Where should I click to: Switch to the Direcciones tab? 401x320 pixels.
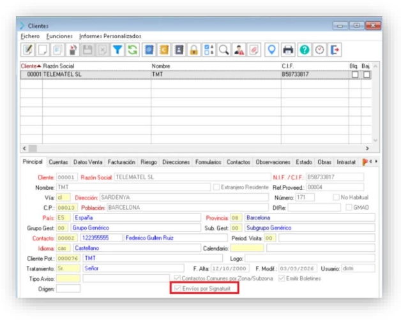tap(176, 162)
